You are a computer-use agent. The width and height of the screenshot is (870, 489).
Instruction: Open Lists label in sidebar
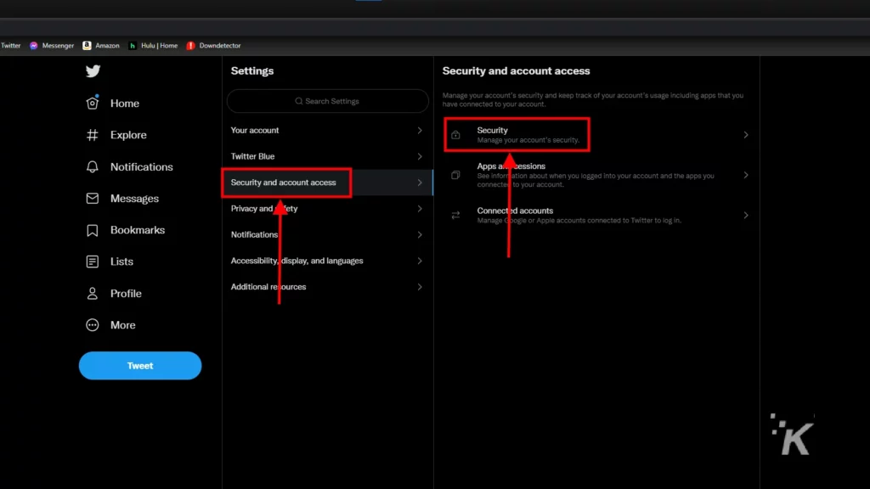tap(121, 261)
